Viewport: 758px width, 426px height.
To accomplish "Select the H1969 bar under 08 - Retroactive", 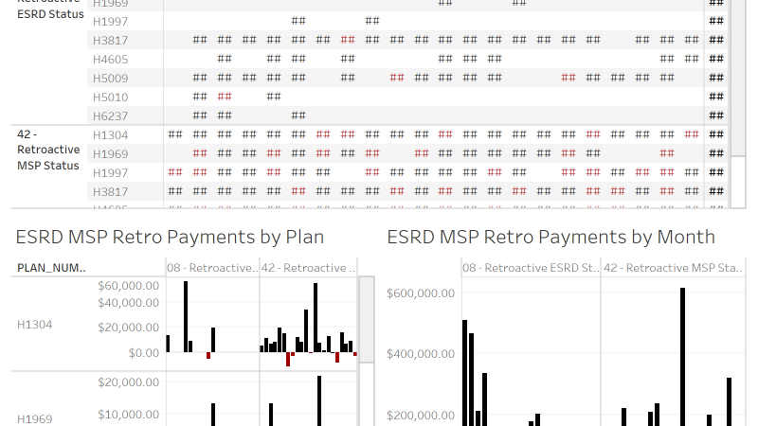I will [213, 415].
